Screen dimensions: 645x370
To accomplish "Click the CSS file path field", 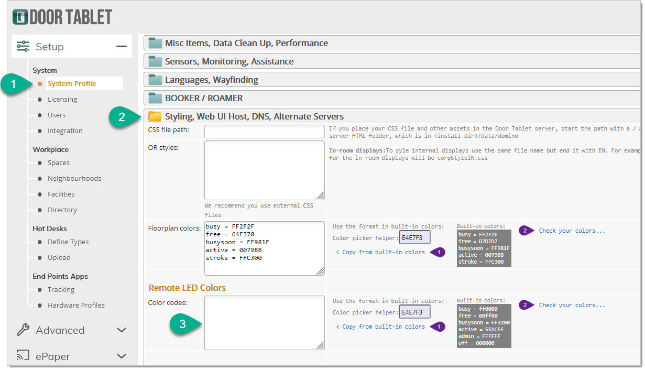I will 264,132.
